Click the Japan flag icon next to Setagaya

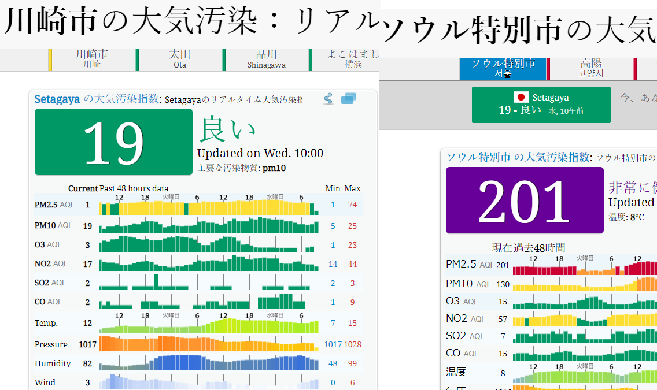521,97
